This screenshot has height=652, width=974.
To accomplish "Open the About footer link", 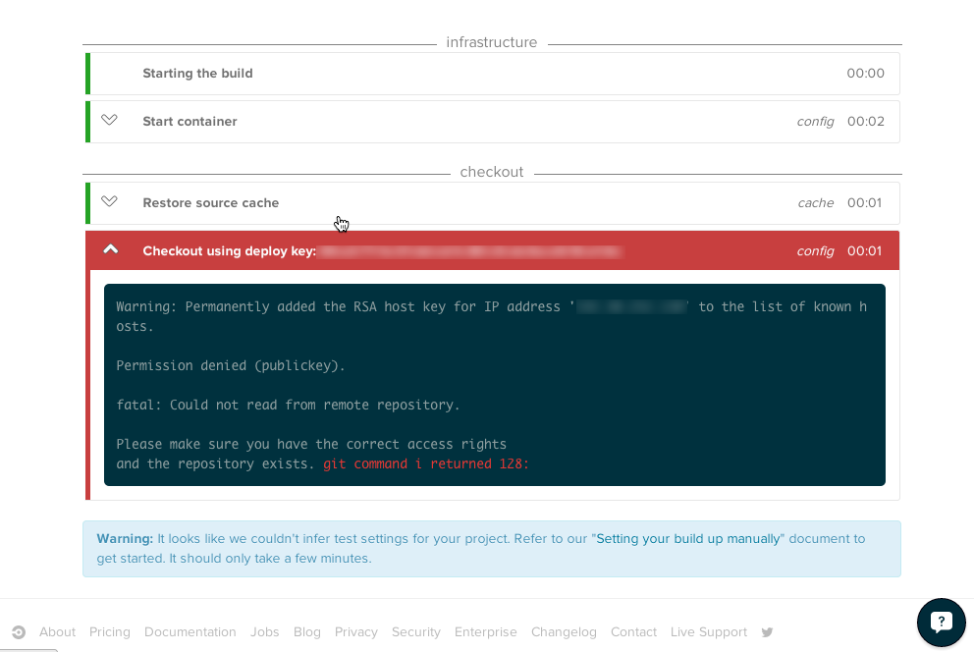I will coord(57,632).
